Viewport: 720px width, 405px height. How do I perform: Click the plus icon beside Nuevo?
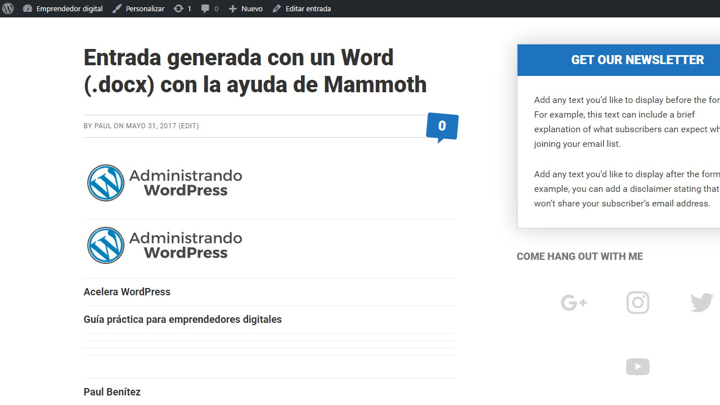click(233, 8)
